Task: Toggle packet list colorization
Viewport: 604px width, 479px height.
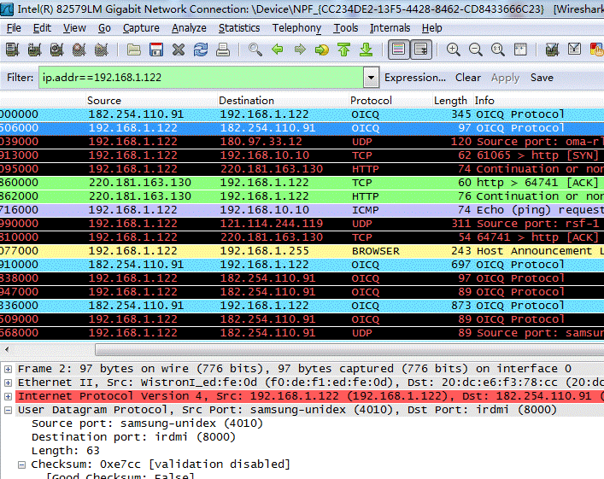Action: pyautogui.click(x=398, y=50)
